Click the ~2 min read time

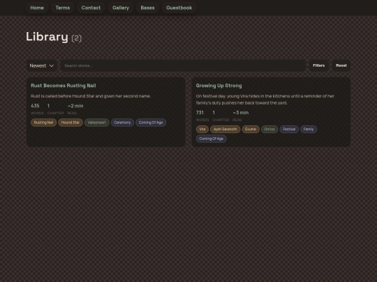(x=75, y=106)
